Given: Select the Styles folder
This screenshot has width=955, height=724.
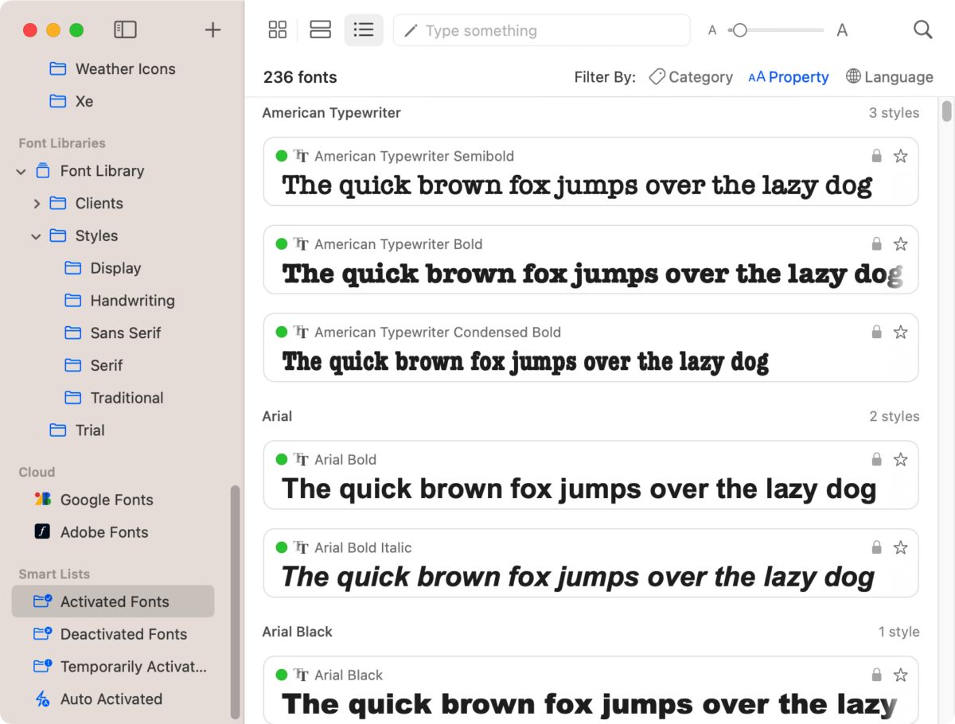Looking at the screenshot, I should pos(84,236).
